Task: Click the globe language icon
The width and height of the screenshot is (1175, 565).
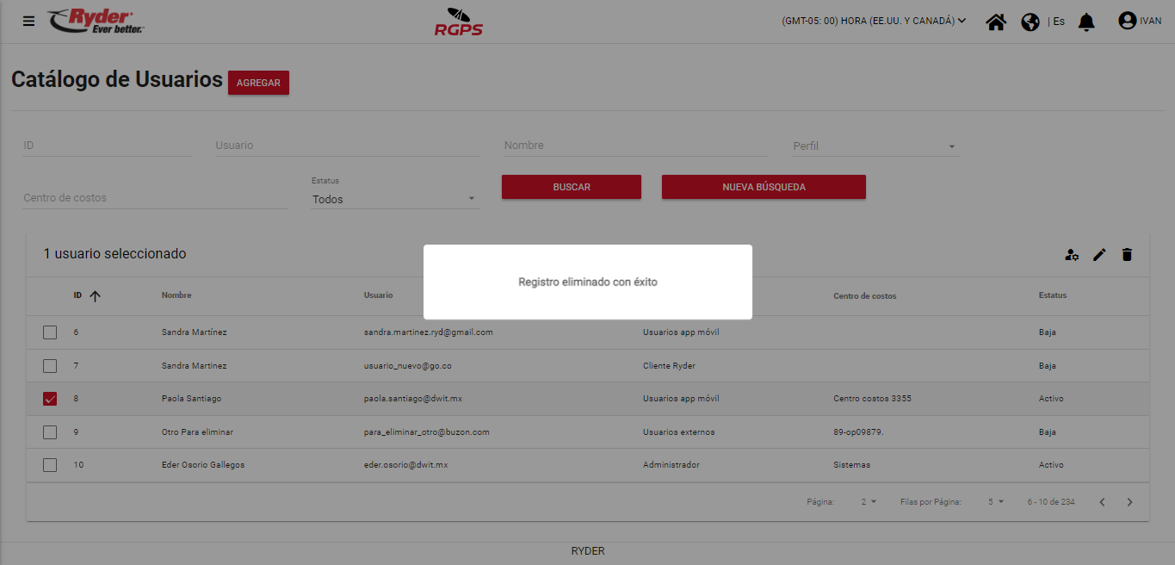Action: tap(1030, 22)
